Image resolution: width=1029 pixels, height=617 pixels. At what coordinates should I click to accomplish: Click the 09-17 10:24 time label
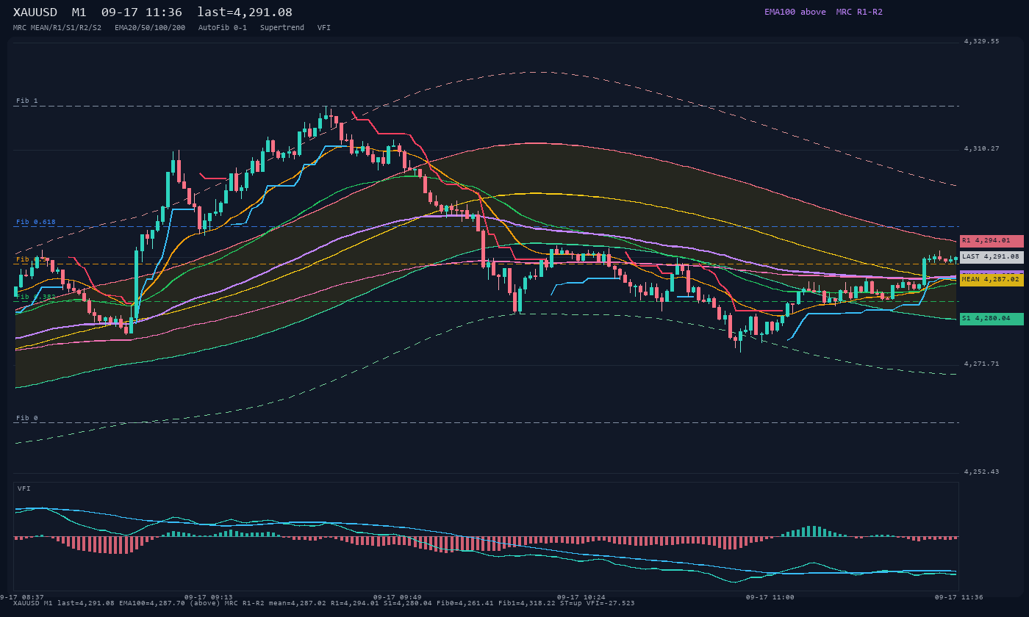[x=581, y=597]
